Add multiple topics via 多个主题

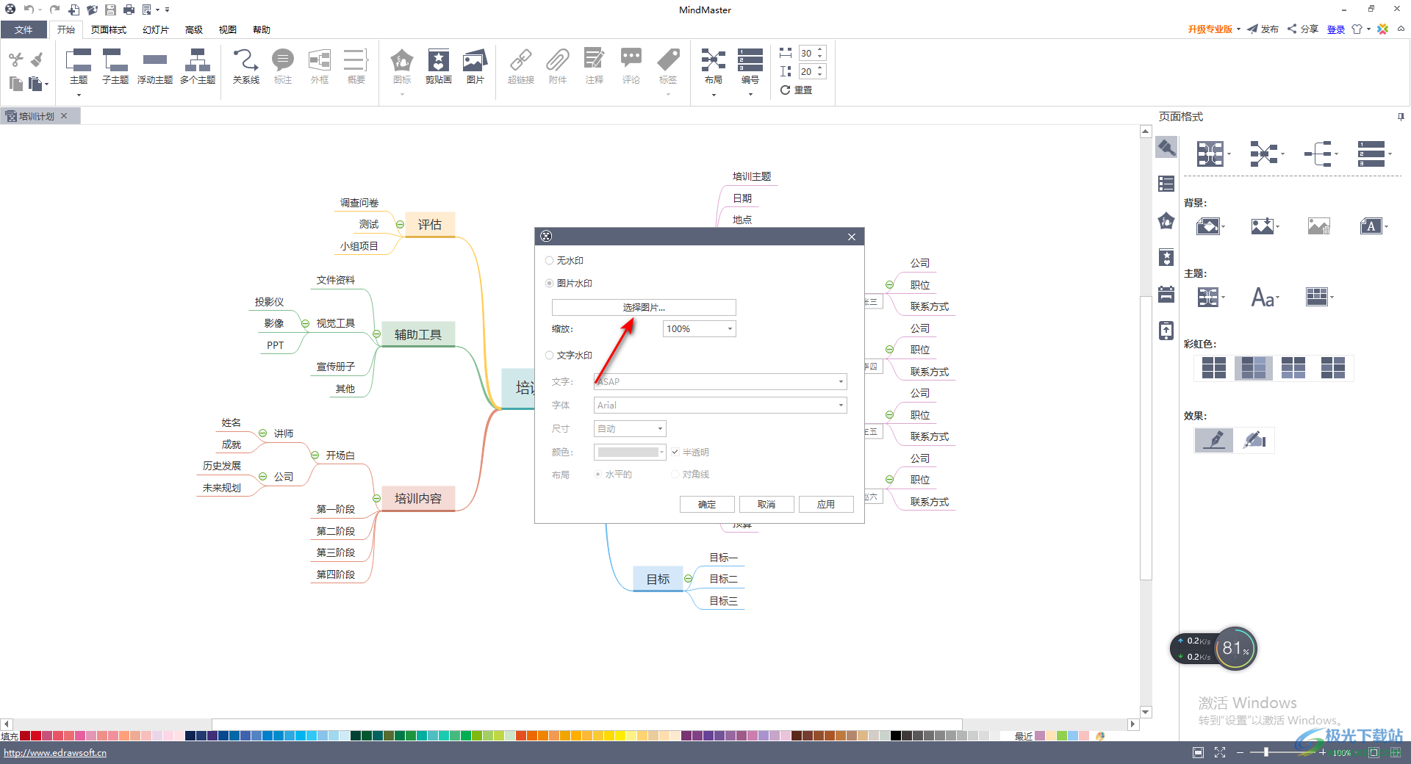(198, 66)
